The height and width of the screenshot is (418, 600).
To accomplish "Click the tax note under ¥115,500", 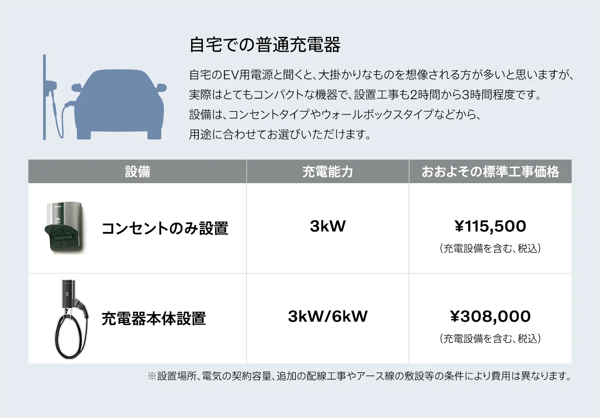I will (x=490, y=248).
